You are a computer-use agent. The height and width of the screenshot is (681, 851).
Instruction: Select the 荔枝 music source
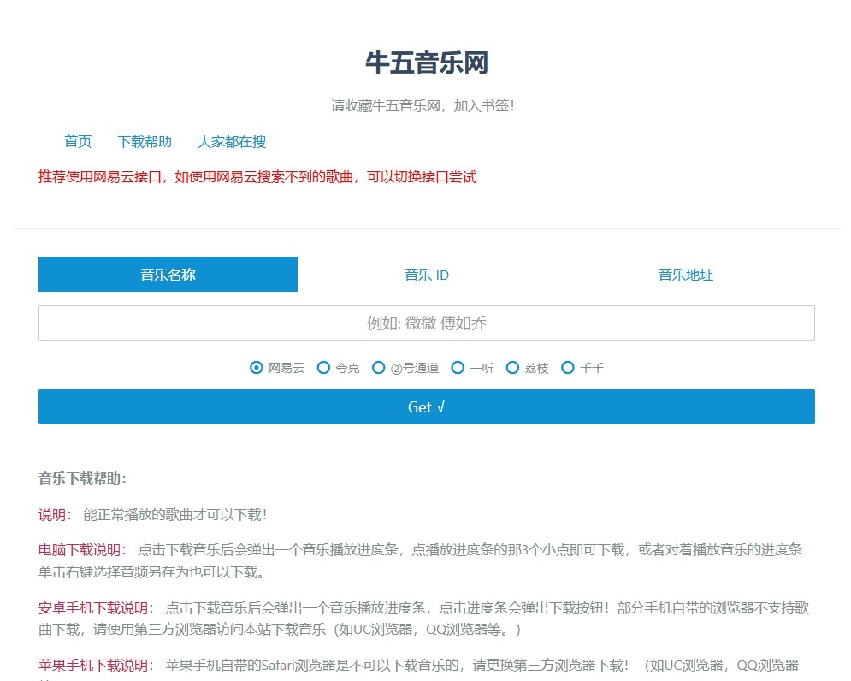[512, 367]
